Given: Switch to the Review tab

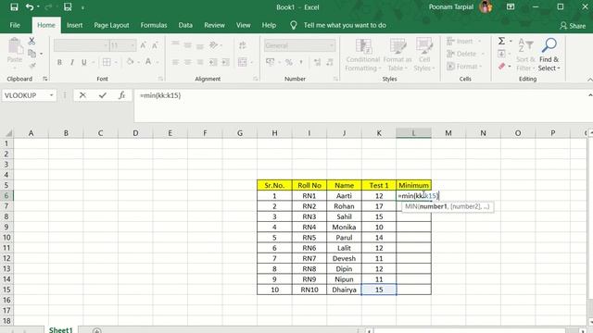Looking at the screenshot, I should [214, 25].
